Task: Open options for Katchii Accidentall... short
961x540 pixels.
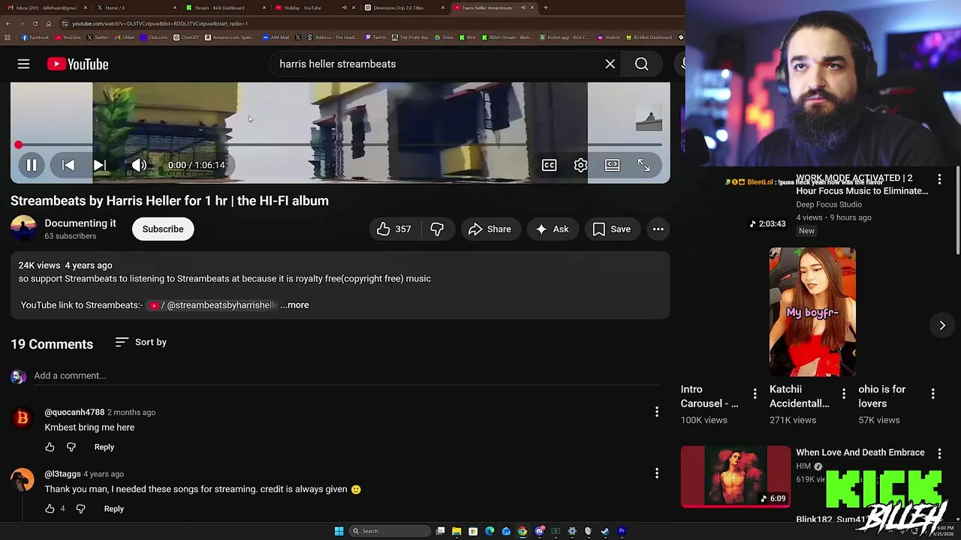Action: pyautogui.click(x=844, y=394)
